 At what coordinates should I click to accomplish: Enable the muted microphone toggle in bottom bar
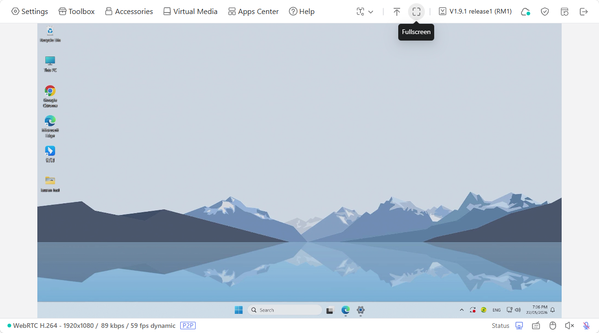[586, 326]
